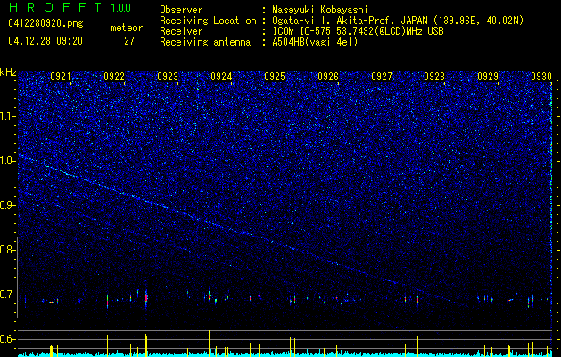Click the 0923 time marker
The width and height of the screenshot is (561, 357).
click(x=168, y=77)
